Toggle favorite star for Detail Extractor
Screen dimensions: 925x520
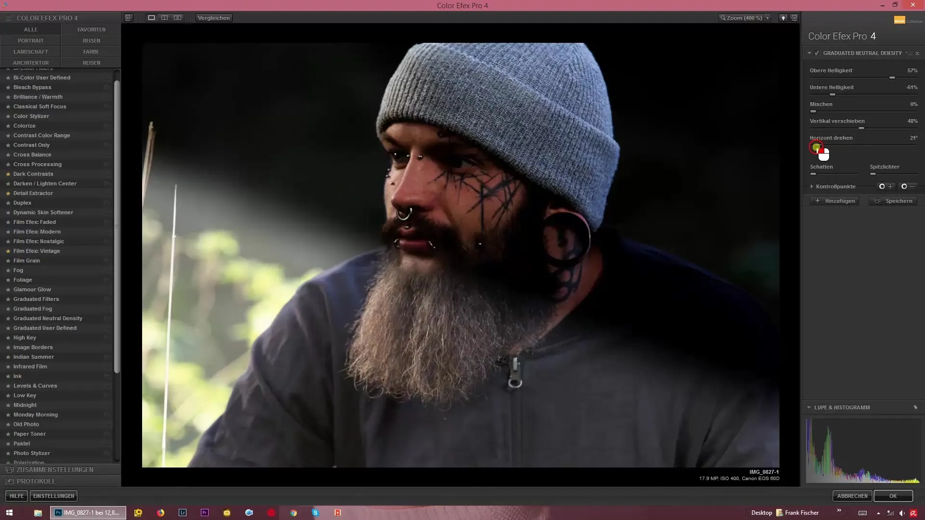pos(8,193)
